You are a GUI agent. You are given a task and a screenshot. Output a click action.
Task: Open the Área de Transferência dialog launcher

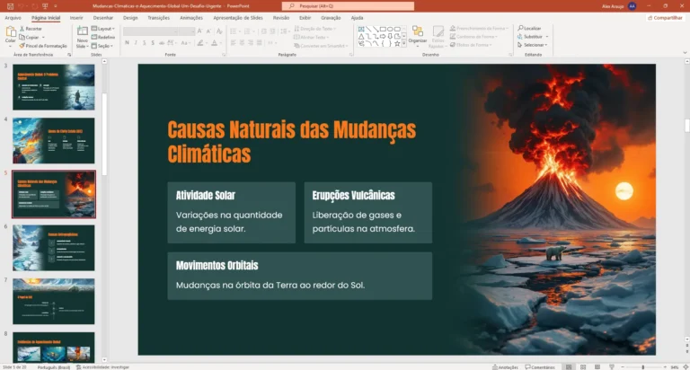tap(69, 55)
